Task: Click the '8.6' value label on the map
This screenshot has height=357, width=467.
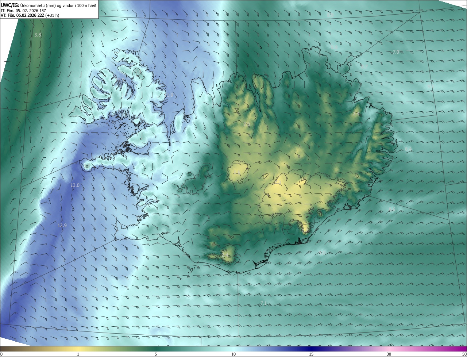Action: click(392, 210)
